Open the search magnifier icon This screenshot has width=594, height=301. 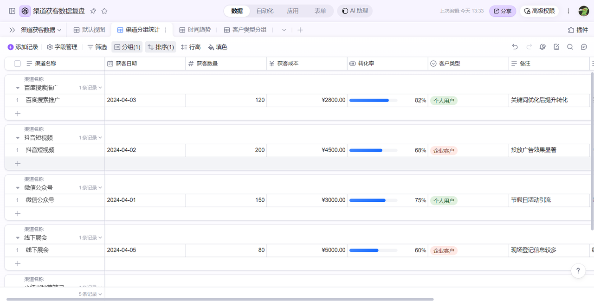tap(570, 47)
